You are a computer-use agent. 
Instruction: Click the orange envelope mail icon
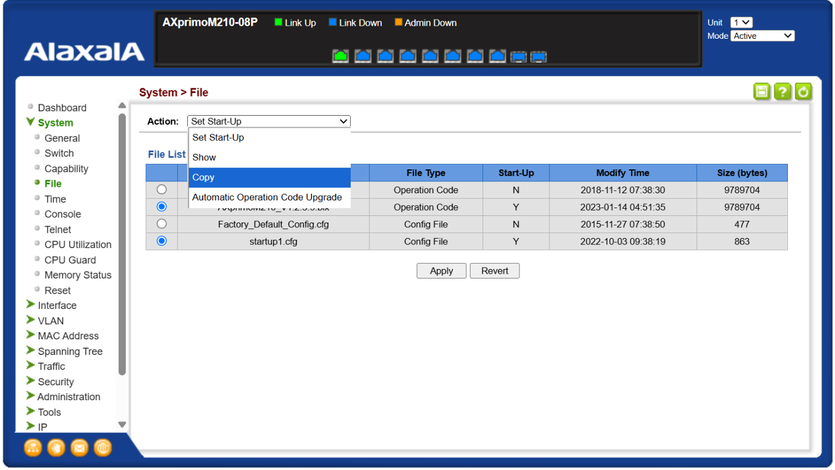coord(79,447)
